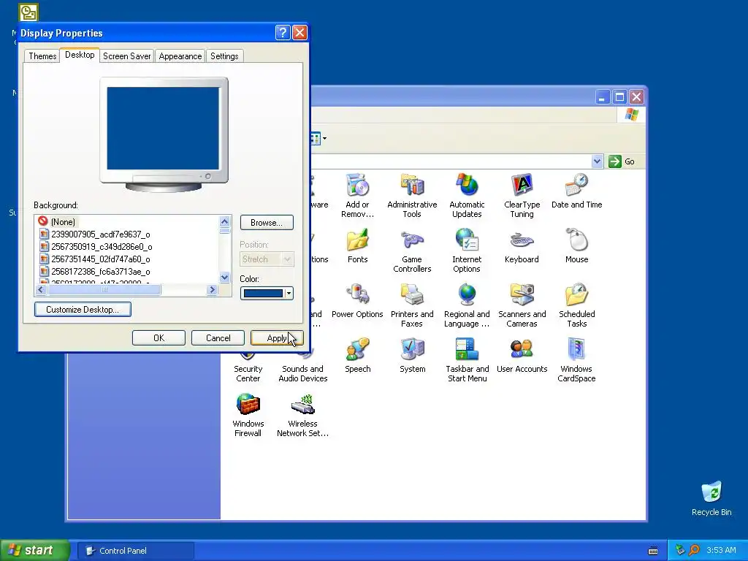Click background list scroll up arrow
The width and height of the screenshot is (748, 561).
(x=225, y=221)
